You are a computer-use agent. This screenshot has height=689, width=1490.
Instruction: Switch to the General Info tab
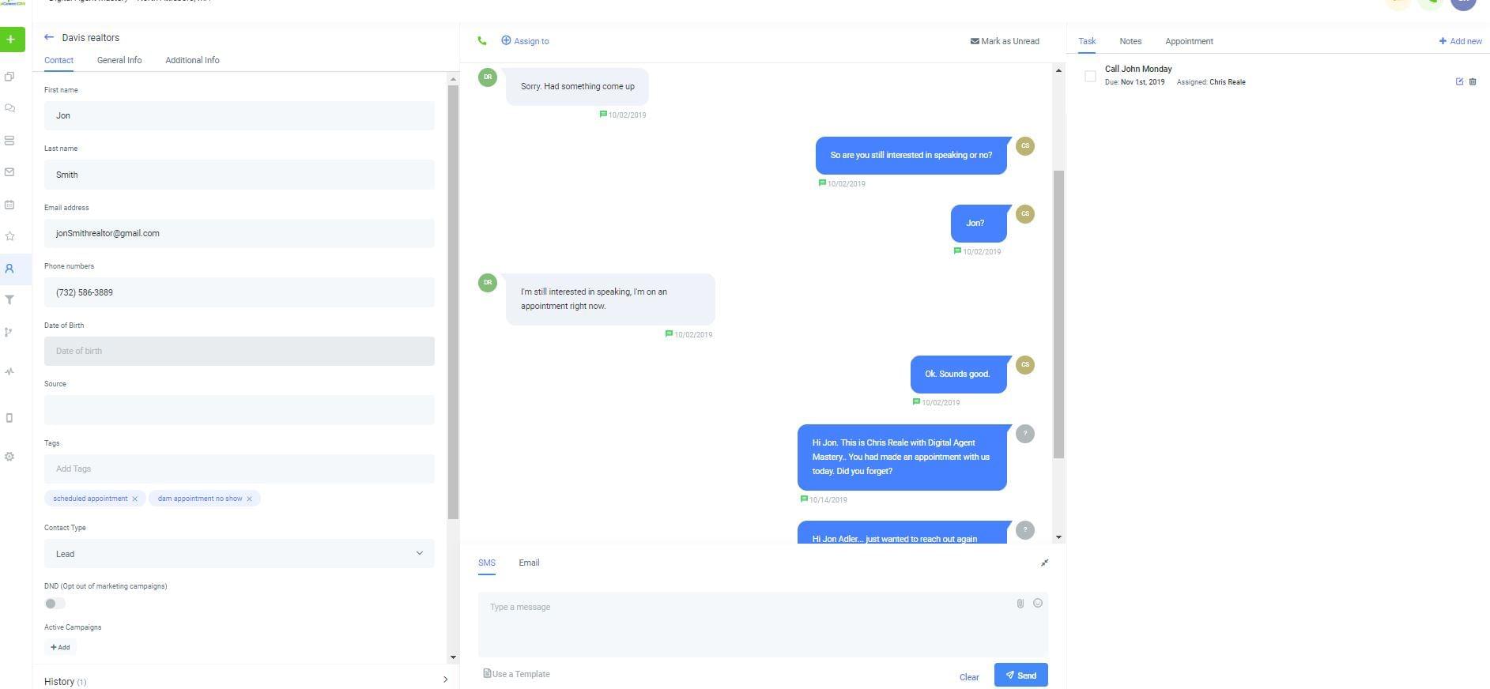pyautogui.click(x=119, y=60)
